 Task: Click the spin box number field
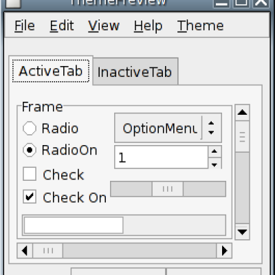click(161, 157)
